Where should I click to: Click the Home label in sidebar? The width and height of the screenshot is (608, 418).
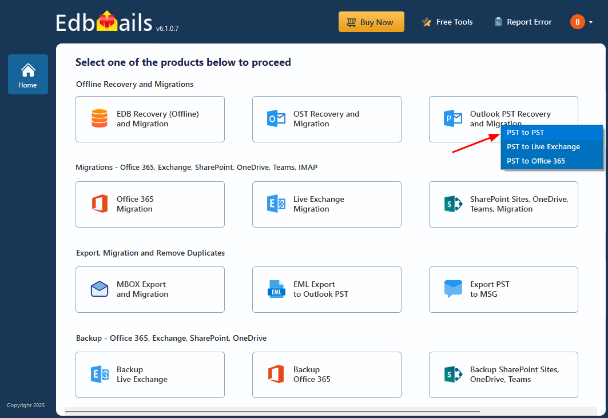pos(27,85)
